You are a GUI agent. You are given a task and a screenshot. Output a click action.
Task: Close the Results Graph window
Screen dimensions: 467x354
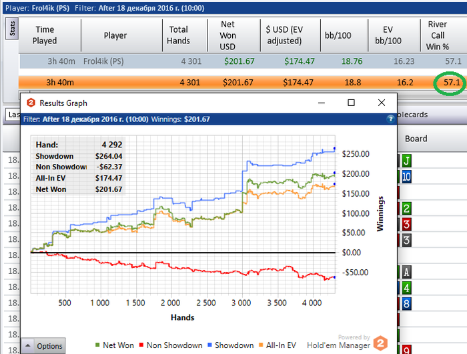click(382, 103)
